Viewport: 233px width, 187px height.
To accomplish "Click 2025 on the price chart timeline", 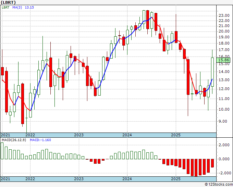I will coord(176,135).
